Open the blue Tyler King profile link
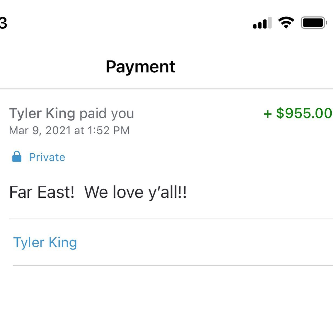This screenshot has width=333, height=330. 45,242
